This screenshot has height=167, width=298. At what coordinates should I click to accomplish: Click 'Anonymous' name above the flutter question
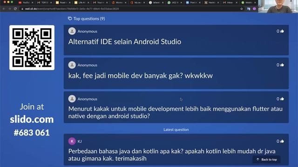pyautogui.click(x=87, y=99)
